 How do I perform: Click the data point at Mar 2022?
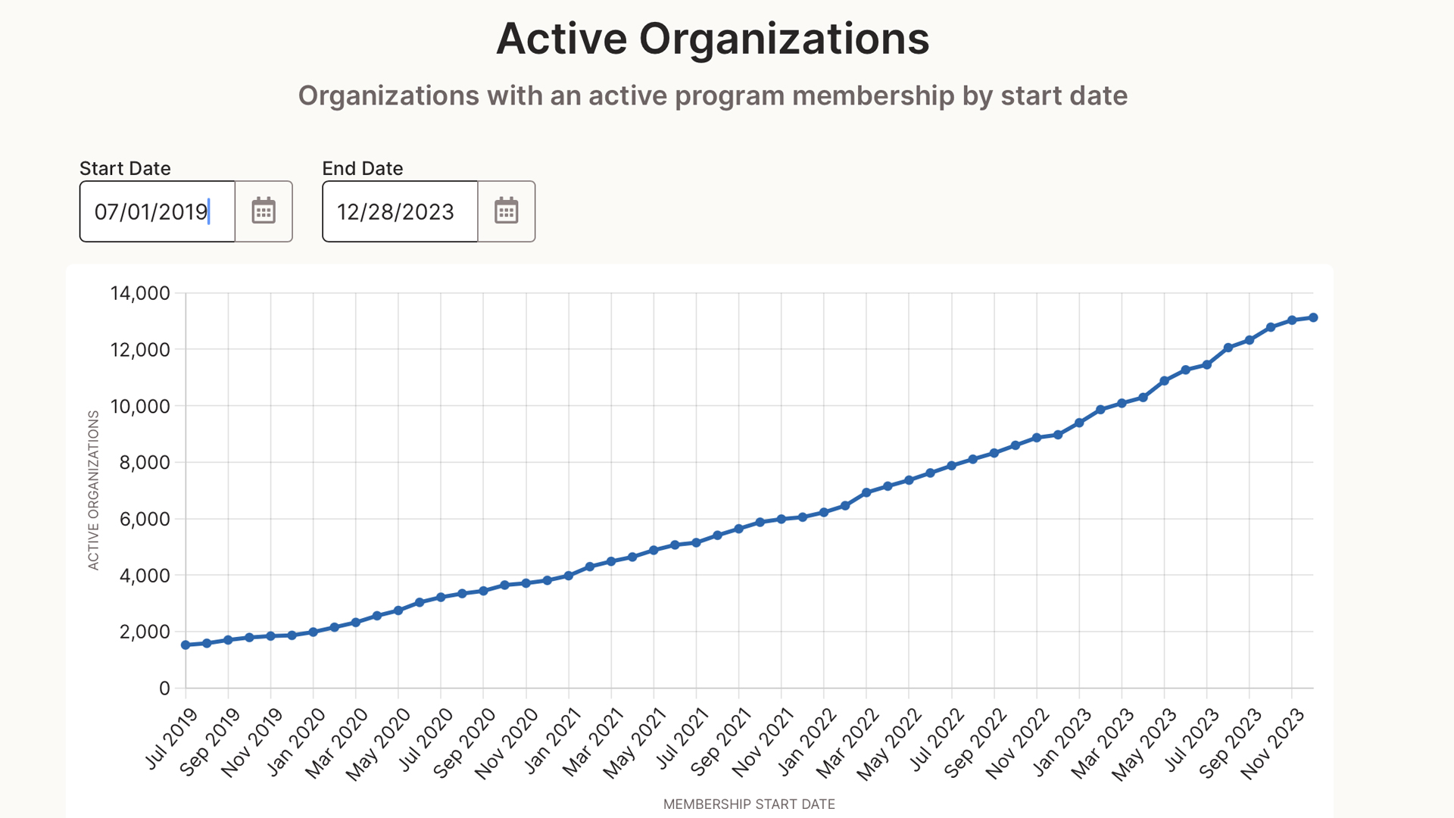click(866, 492)
